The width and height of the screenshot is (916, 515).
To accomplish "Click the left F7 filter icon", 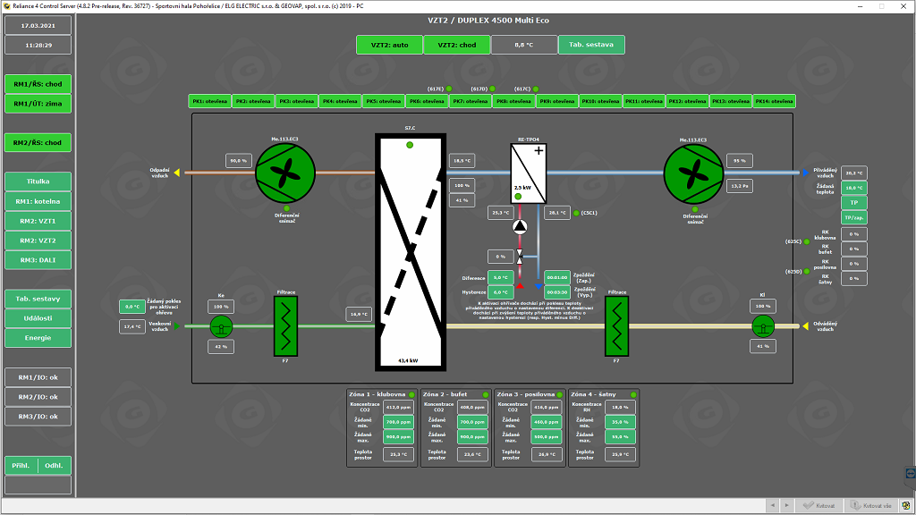I will 285,326.
